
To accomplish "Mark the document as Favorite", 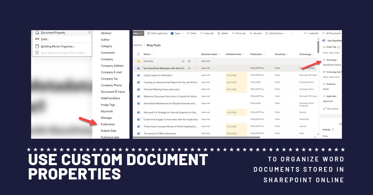I will [x=256, y=33].
